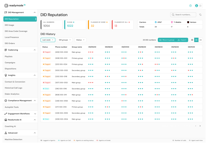
Task: Open the Last week date dropdown
Action: coord(48,40)
